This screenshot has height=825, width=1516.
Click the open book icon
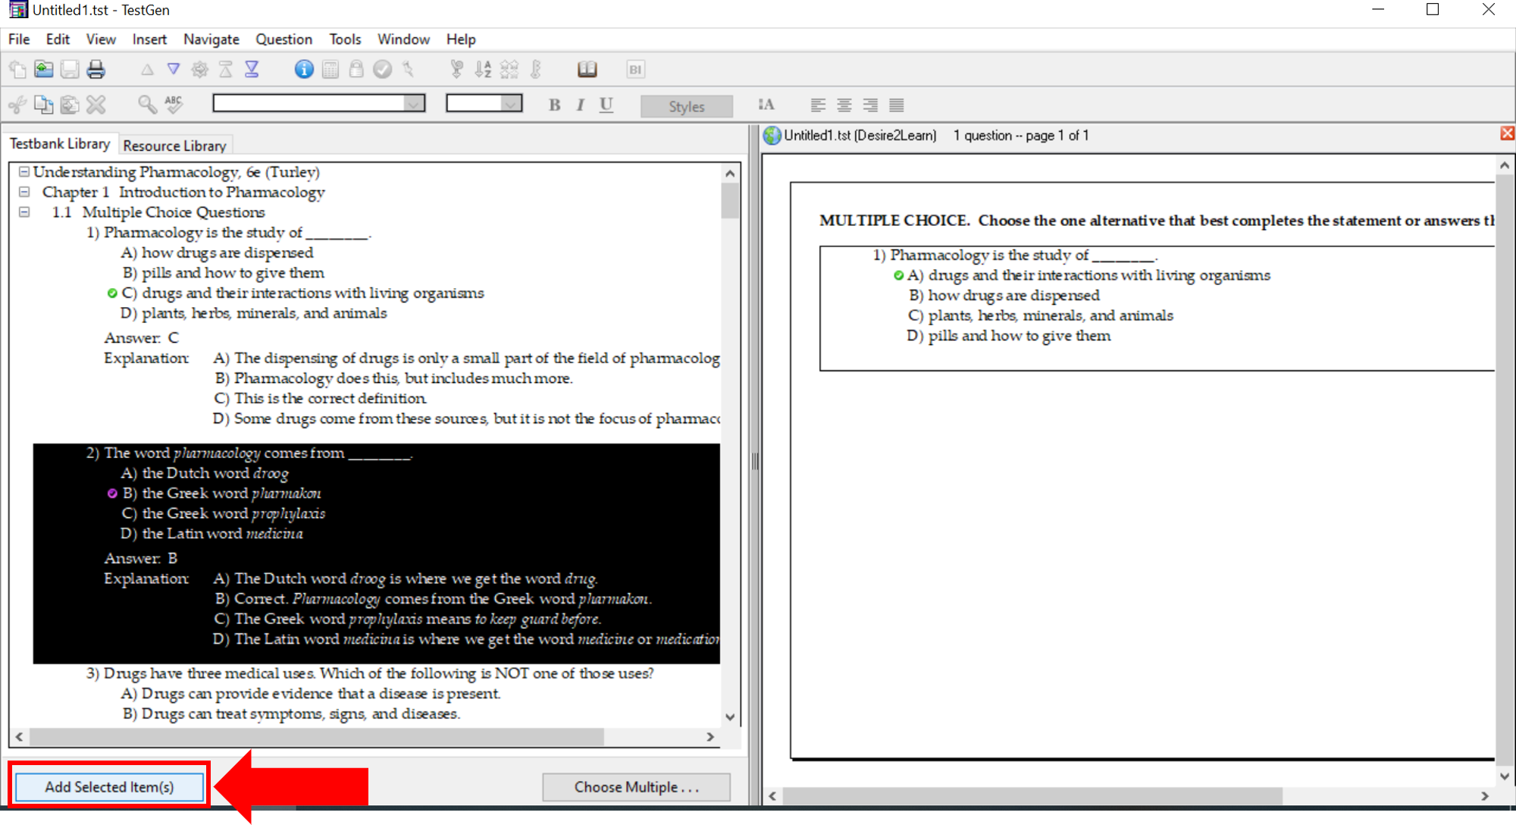pos(587,70)
